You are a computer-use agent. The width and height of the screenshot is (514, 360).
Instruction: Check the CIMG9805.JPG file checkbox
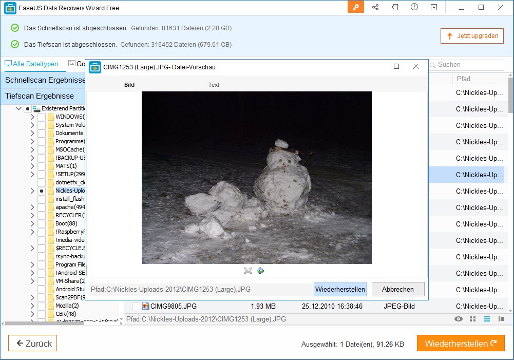(x=136, y=306)
